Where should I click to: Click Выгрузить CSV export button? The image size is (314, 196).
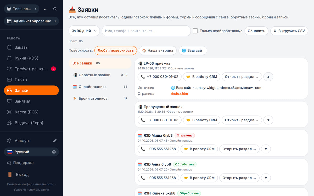click(x=289, y=31)
